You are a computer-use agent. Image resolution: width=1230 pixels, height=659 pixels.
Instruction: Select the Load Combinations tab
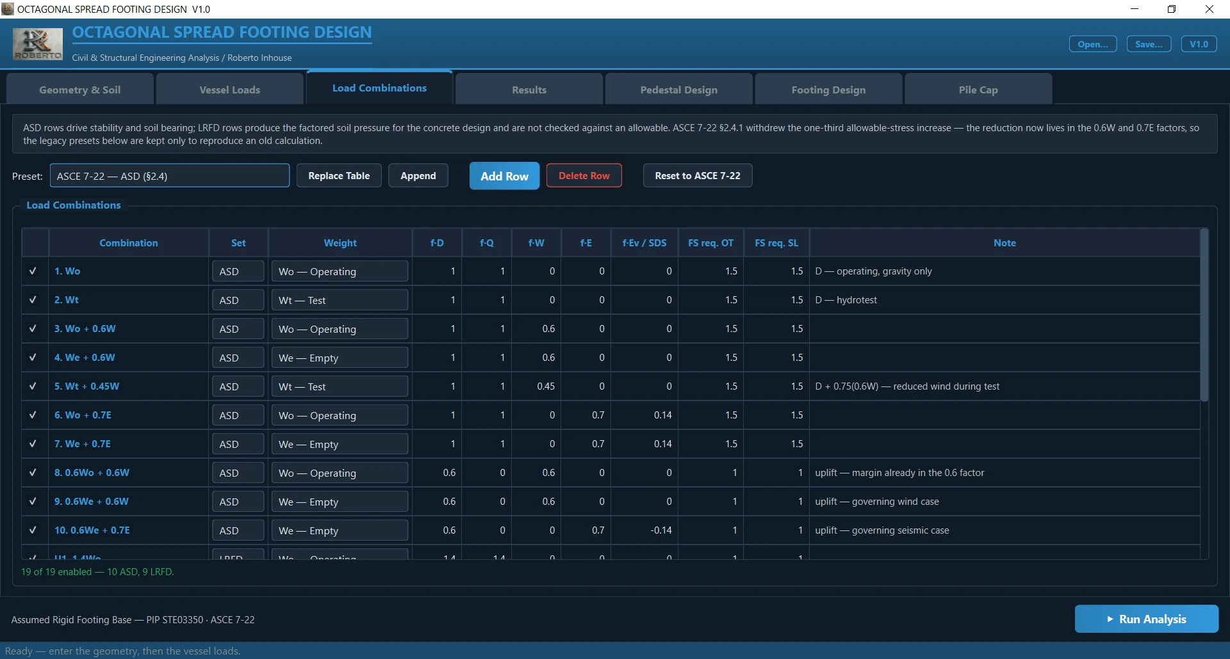[379, 88]
